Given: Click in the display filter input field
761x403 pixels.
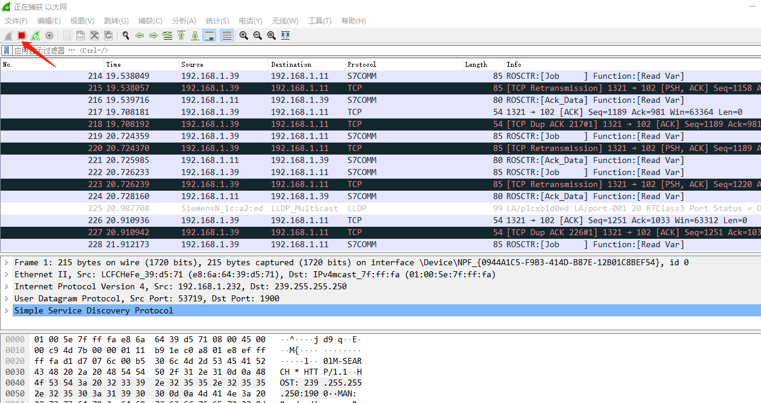Looking at the screenshot, I should pyautogui.click(x=361, y=51).
